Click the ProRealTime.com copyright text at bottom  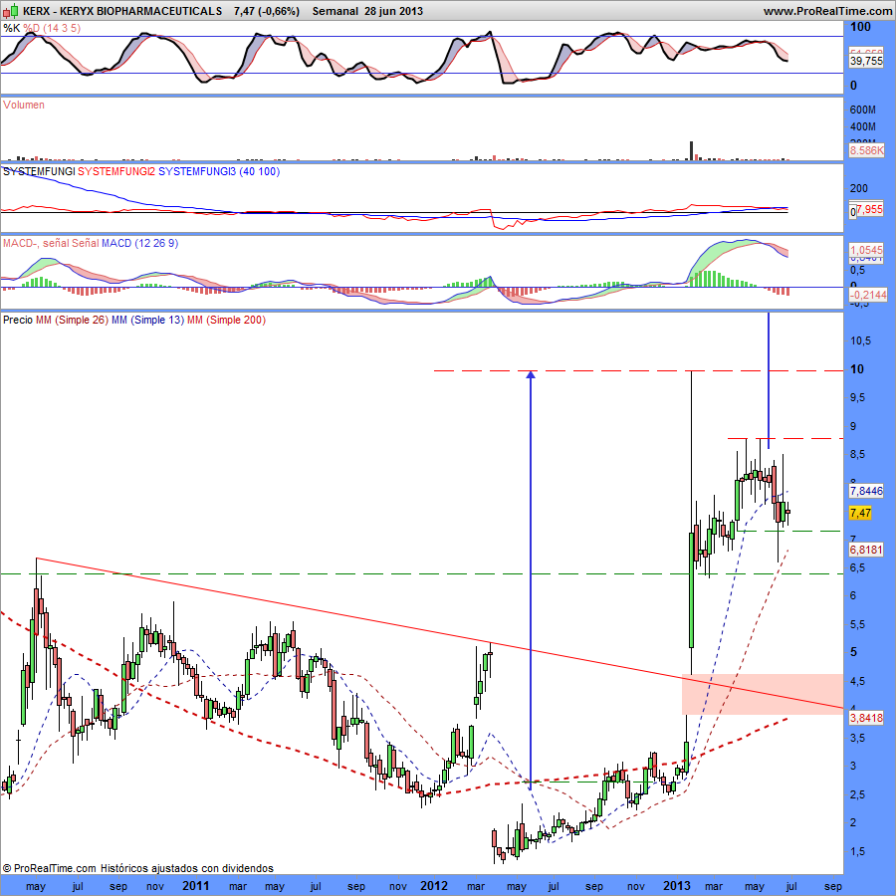click(x=137, y=868)
